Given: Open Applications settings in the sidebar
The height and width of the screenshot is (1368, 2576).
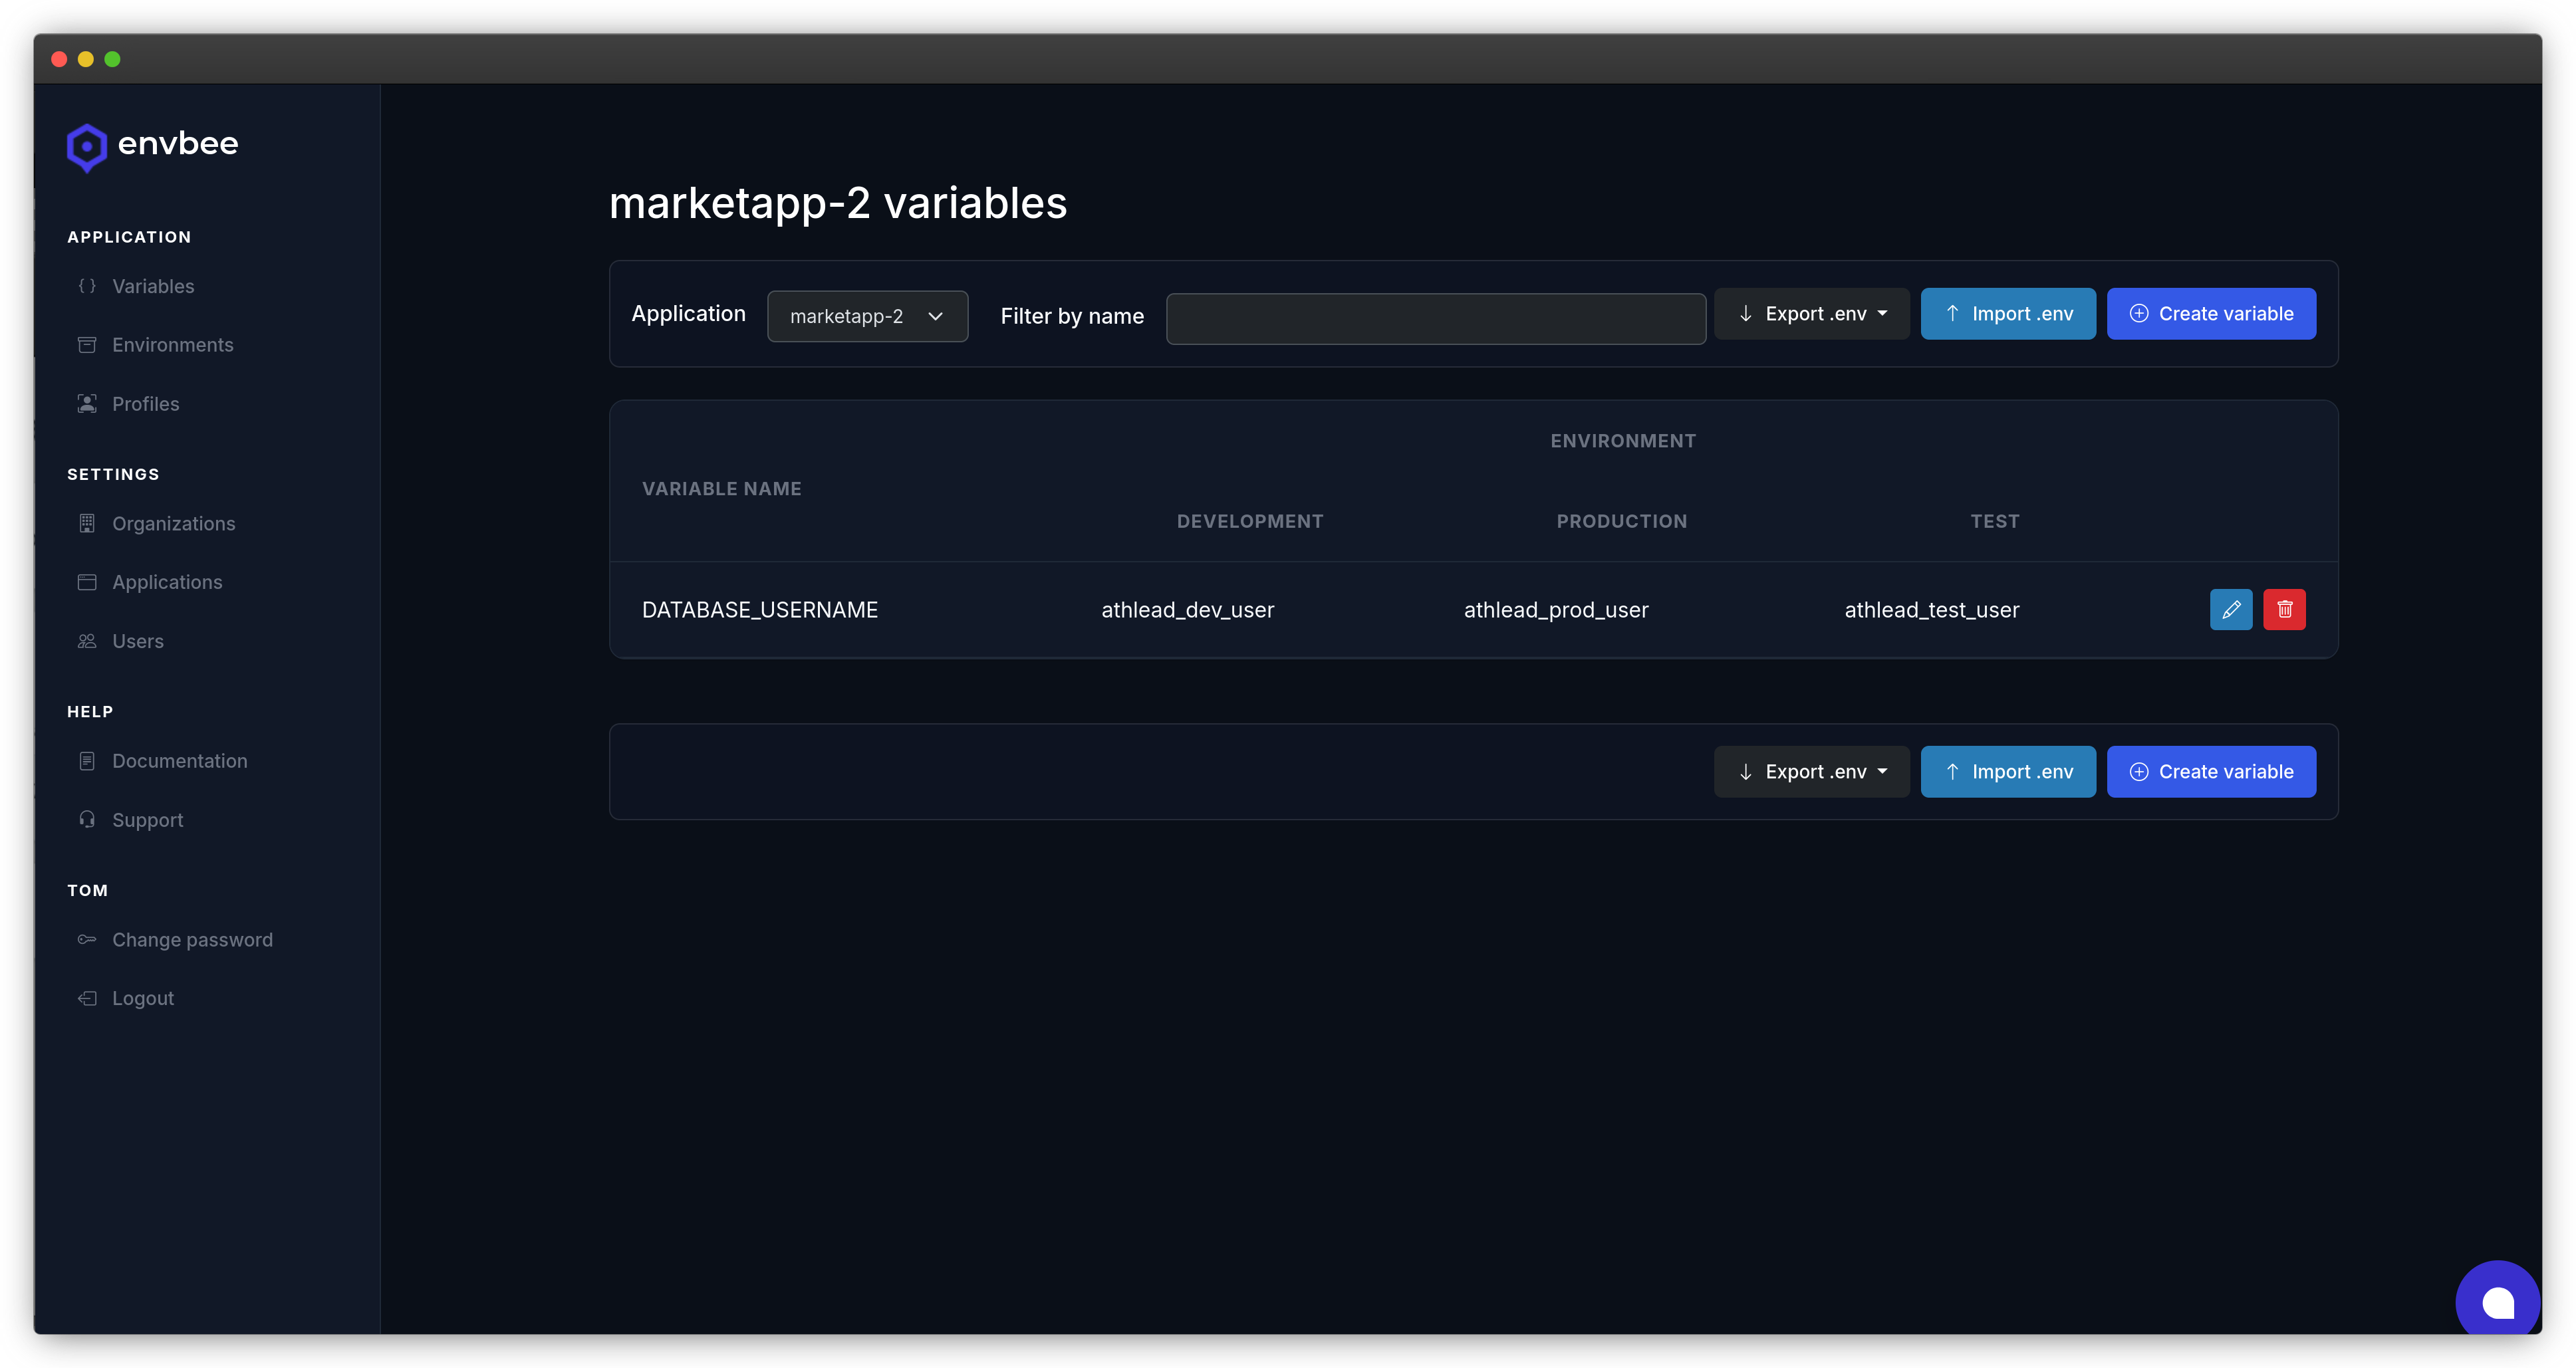Looking at the screenshot, I should [x=167, y=582].
